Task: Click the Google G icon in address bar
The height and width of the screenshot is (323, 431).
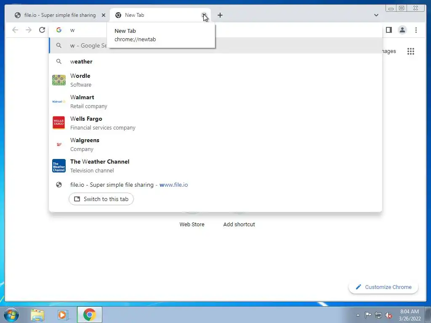Action: (59, 30)
